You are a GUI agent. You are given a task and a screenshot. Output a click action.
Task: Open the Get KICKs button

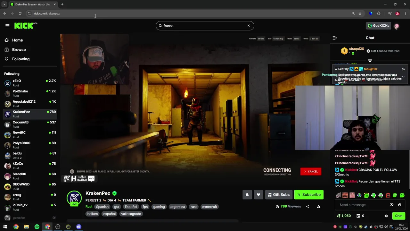379,26
